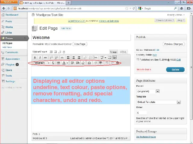
Task: Open the Default Template dropdown
Action: (158, 102)
